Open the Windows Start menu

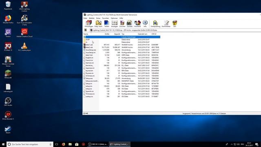point(3,144)
